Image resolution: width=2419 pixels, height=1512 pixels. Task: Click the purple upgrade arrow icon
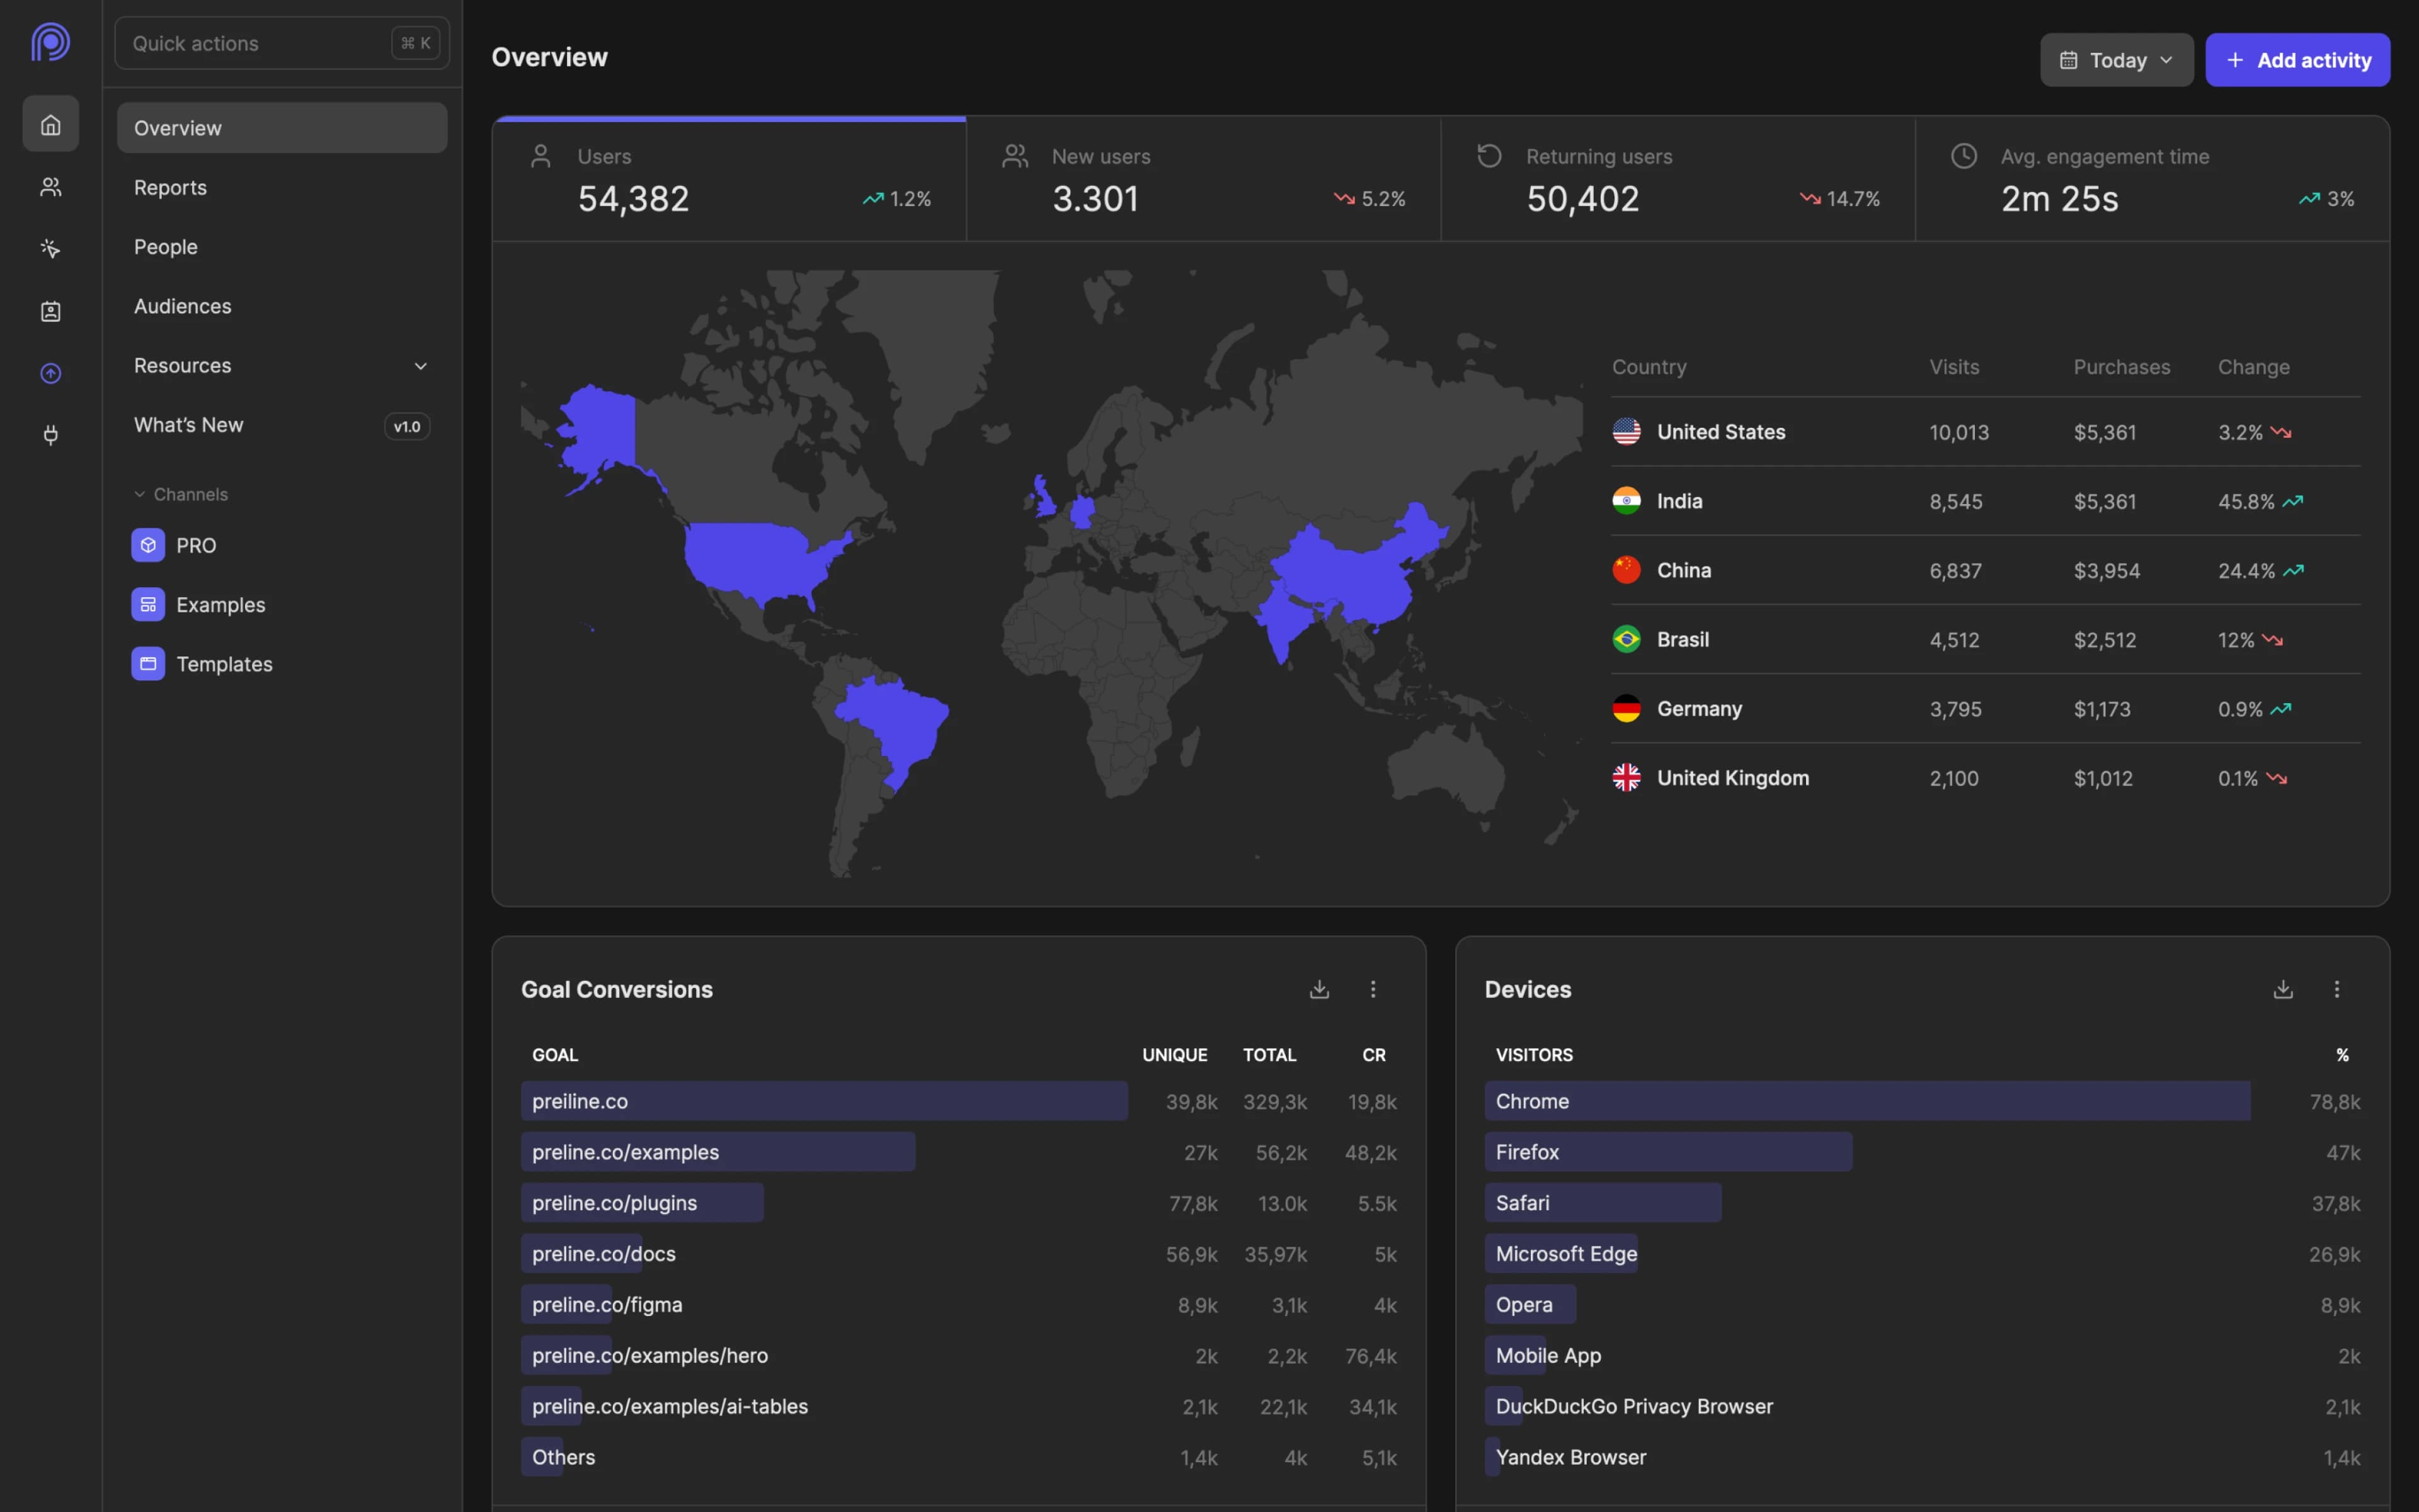50,373
